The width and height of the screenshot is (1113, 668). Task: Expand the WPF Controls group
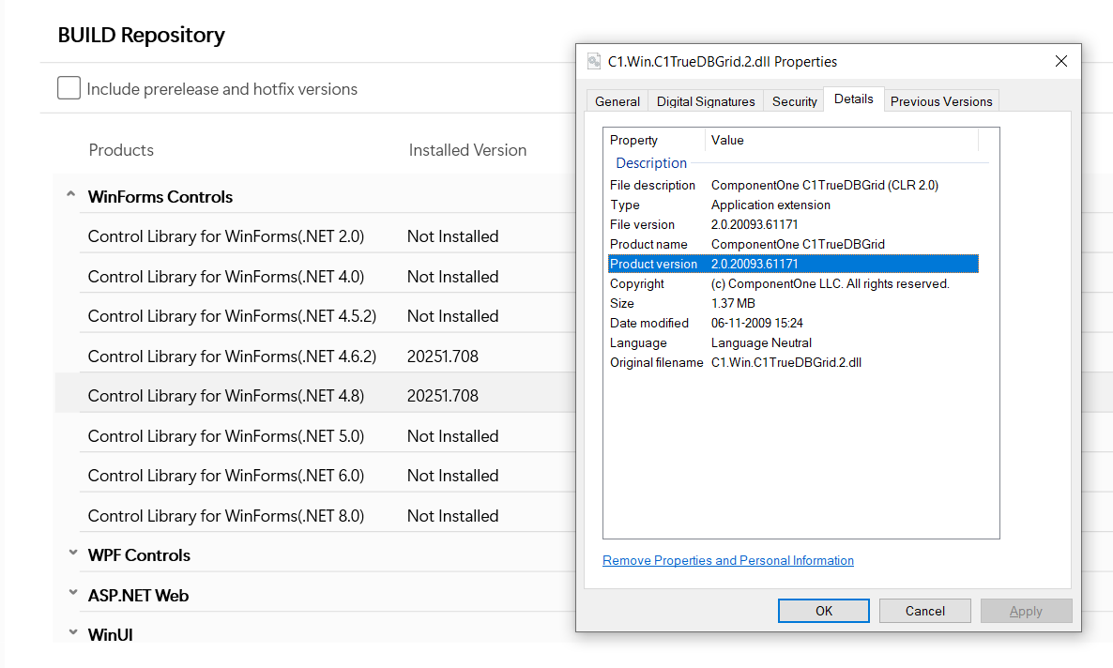[73, 553]
